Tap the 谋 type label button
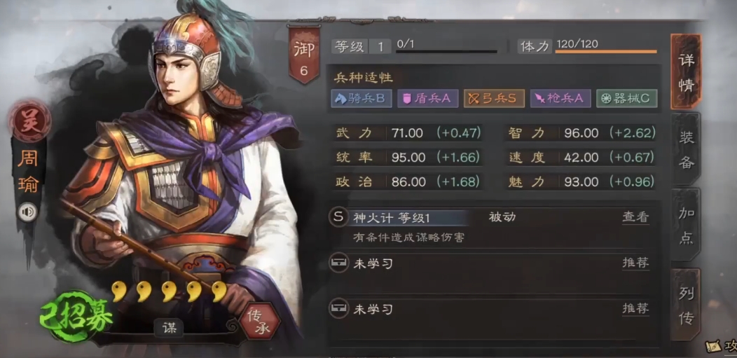 tap(169, 329)
